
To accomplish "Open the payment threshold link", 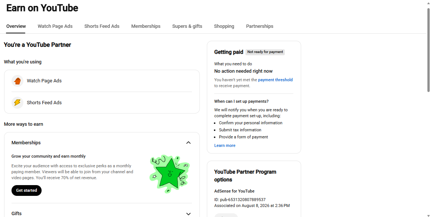I will 275,80.
